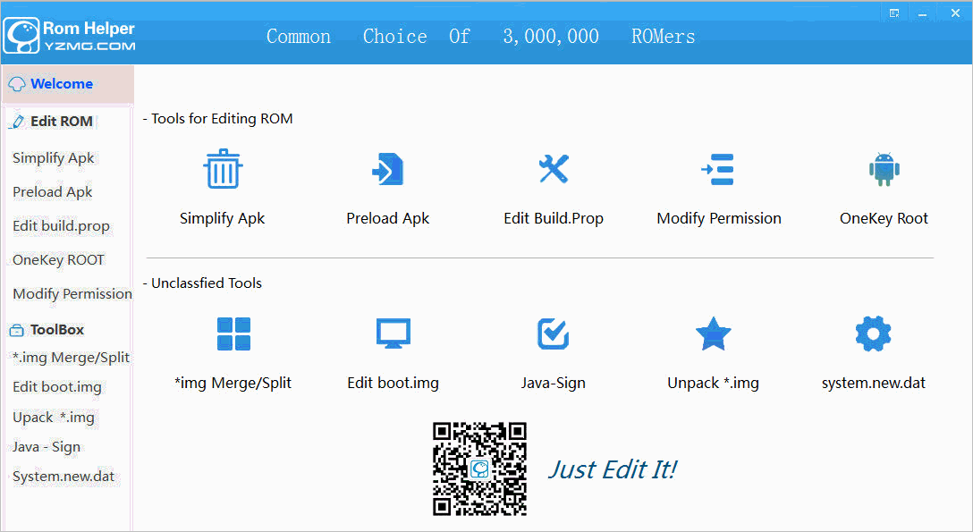Click the OneKey Root label in main panel
The height and width of the screenshot is (532, 973).
884,218
